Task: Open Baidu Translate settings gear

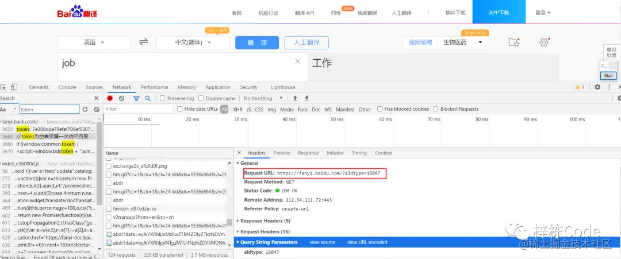Action: click(x=544, y=42)
